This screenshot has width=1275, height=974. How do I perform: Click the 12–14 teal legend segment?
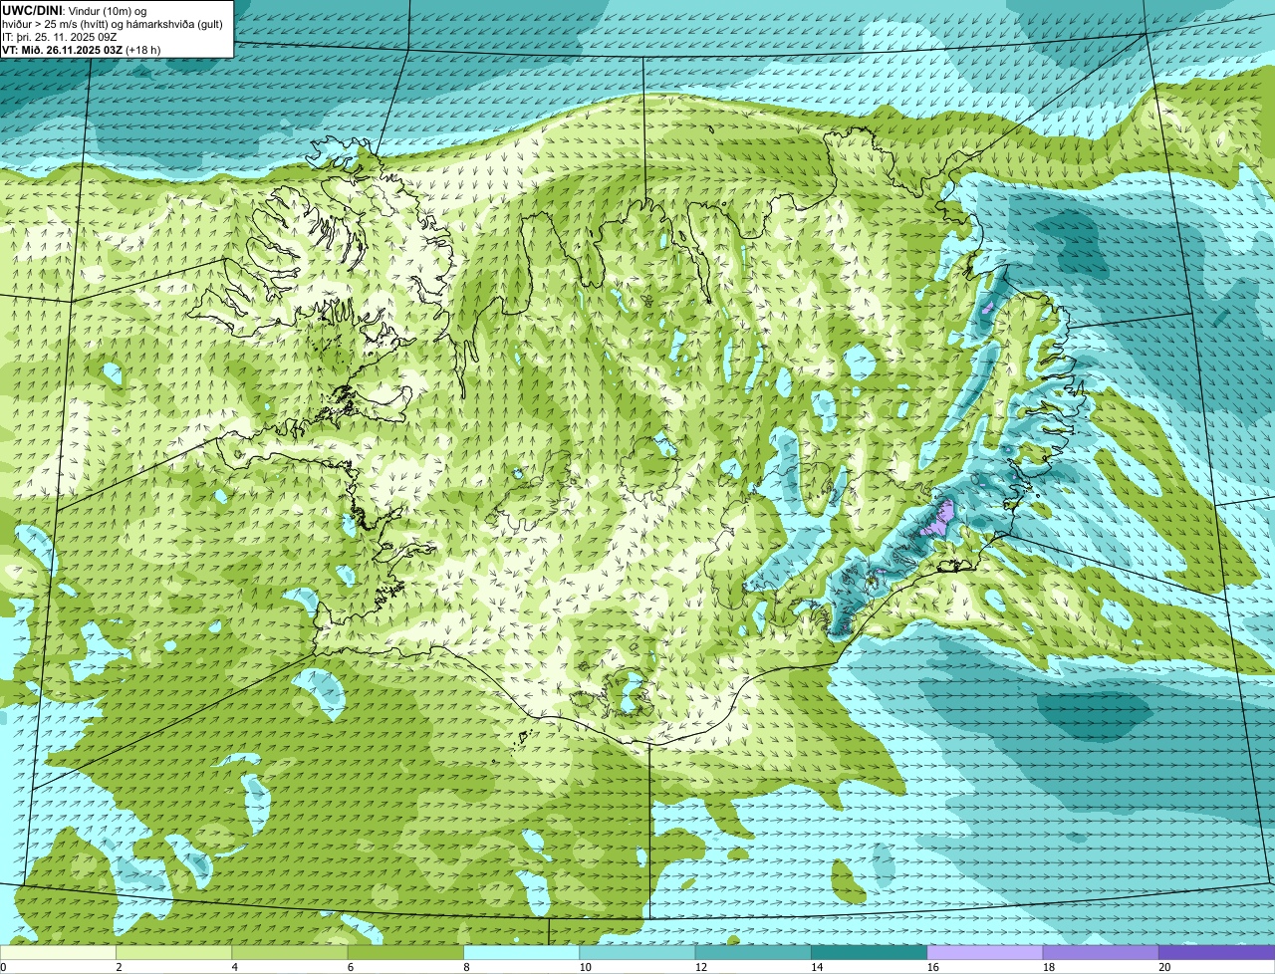point(753,952)
